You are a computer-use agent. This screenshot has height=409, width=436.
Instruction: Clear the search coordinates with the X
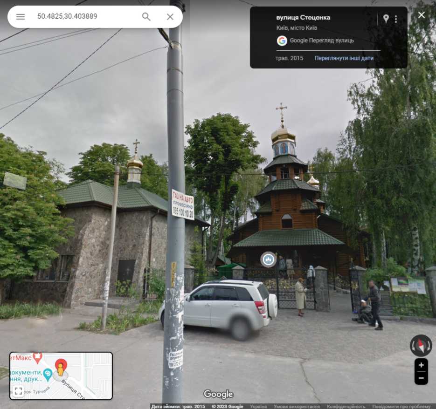(170, 17)
